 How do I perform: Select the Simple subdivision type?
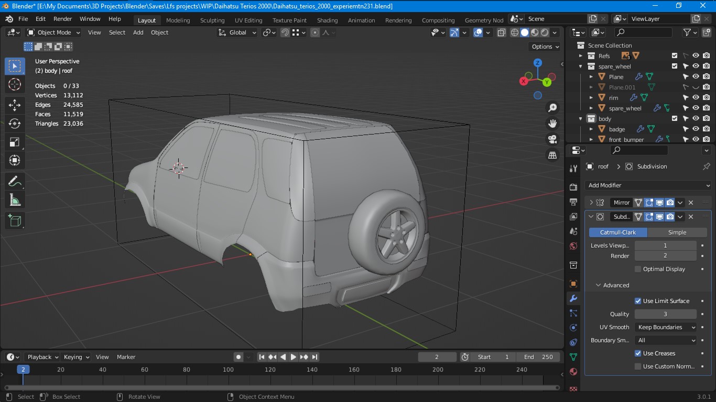[x=677, y=232]
